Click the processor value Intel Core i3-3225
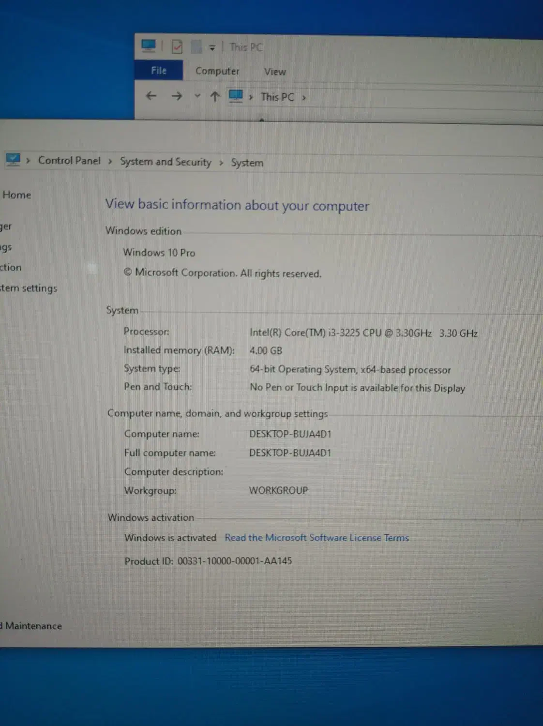Image resolution: width=543 pixels, height=726 pixels. [363, 333]
